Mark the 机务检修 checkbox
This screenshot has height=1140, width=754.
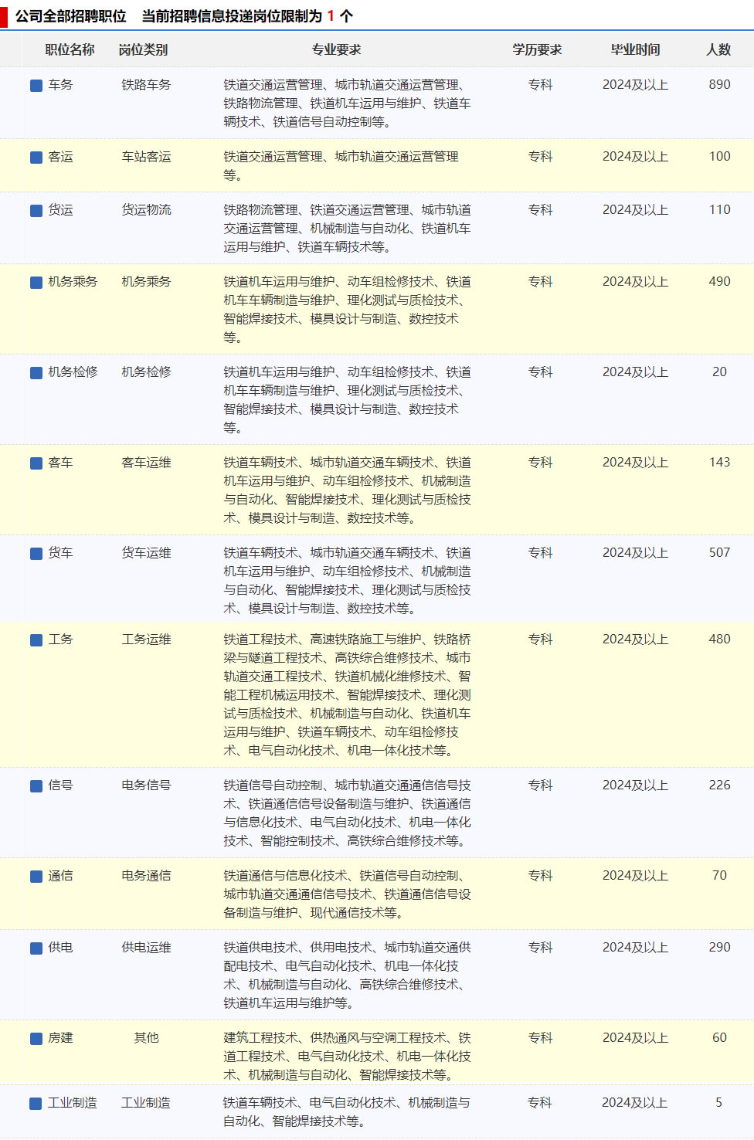[x=36, y=372]
